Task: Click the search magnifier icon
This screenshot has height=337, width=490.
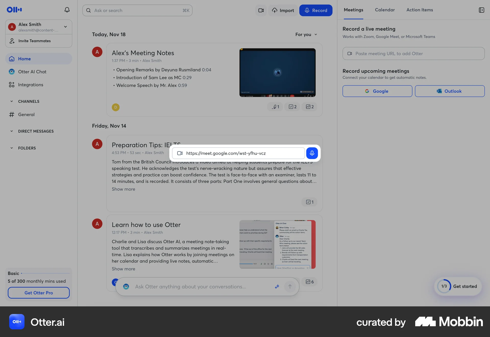Action: [x=89, y=10]
